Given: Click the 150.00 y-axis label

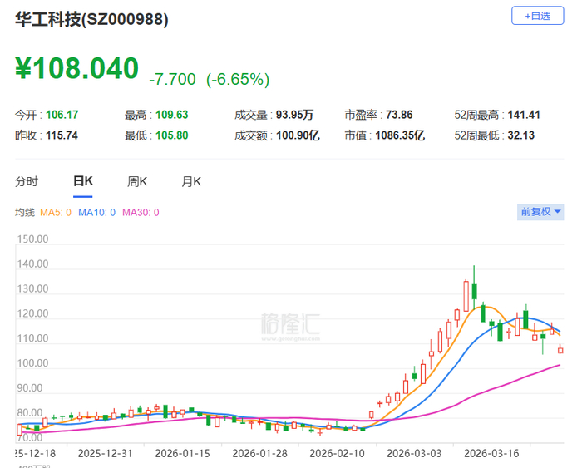Looking at the screenshot, I should (x=32, y=239).
